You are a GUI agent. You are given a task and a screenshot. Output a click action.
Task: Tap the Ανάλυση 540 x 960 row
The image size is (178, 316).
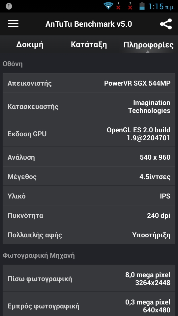point(89,157)
